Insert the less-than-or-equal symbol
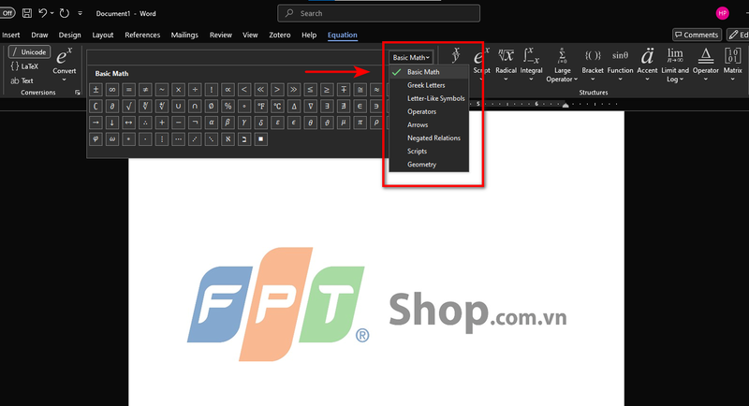The width and height of the screenshot is (749, 406). click(311, 89)
